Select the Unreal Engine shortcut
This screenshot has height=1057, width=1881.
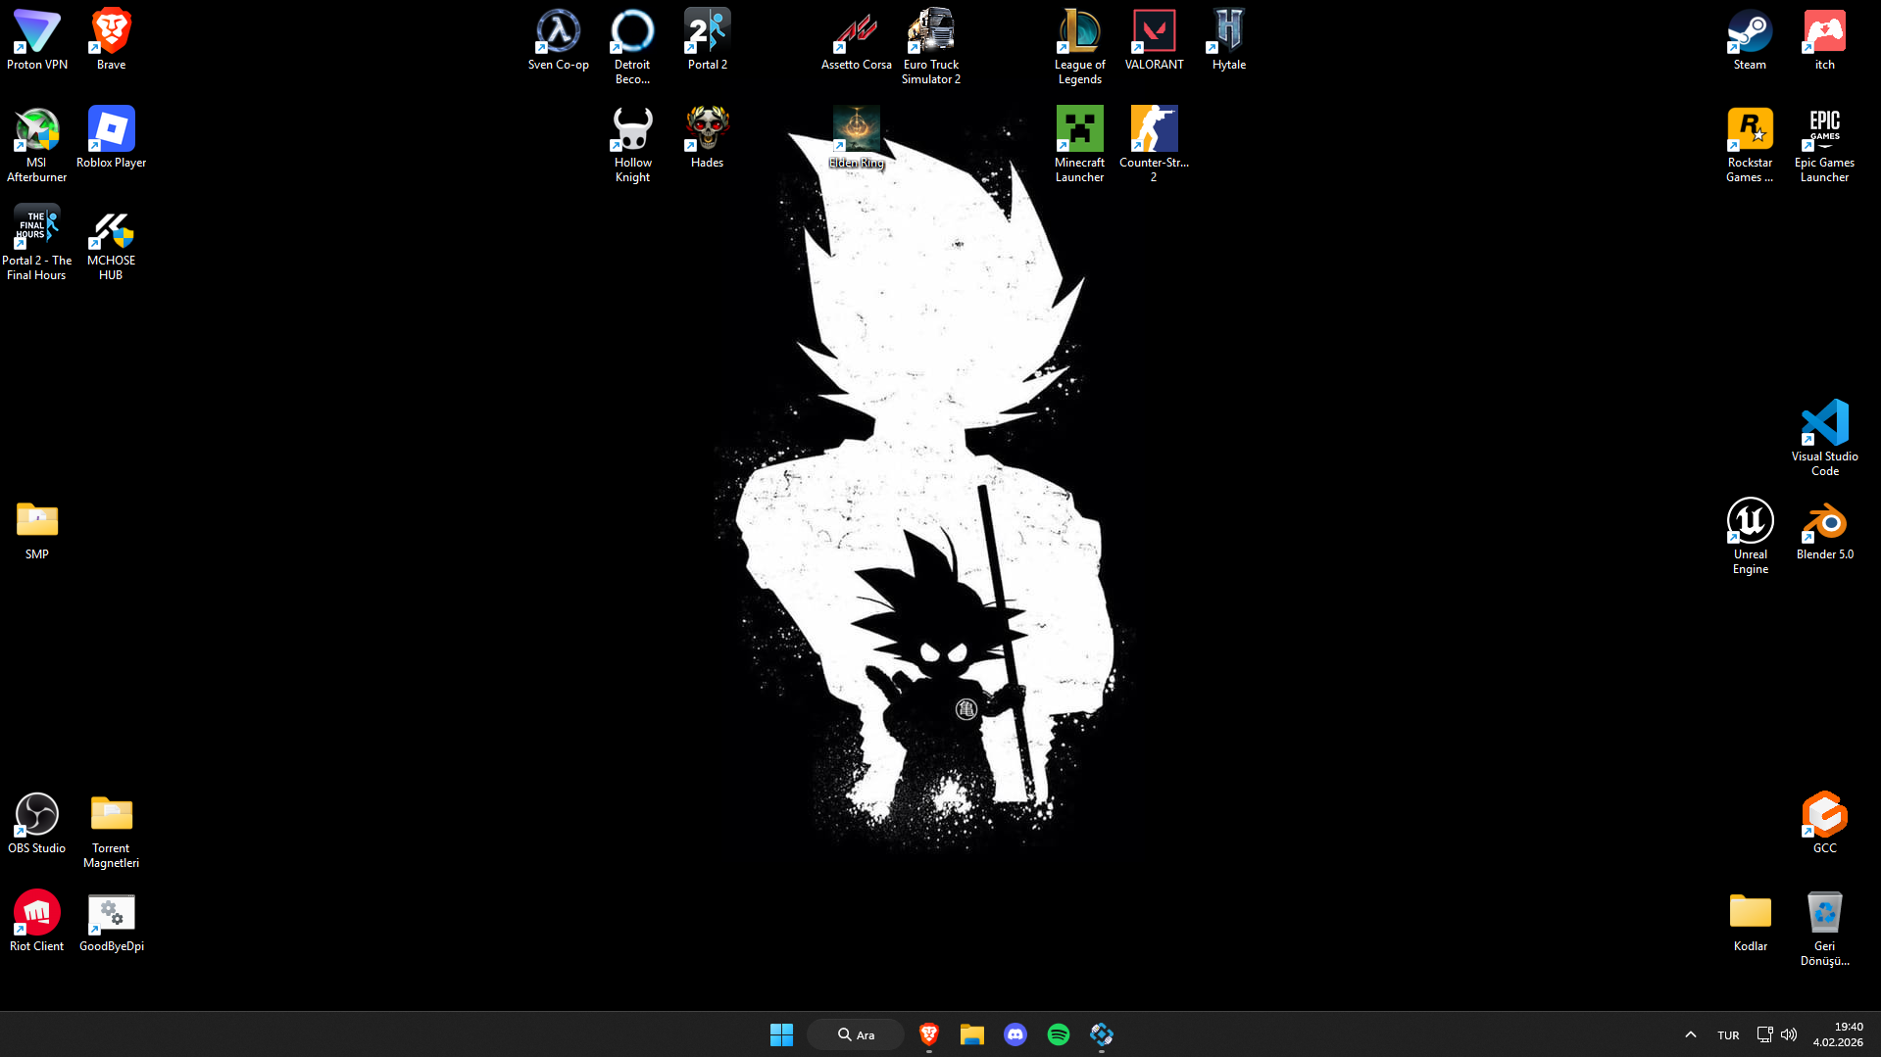(x=1751, y=536)
